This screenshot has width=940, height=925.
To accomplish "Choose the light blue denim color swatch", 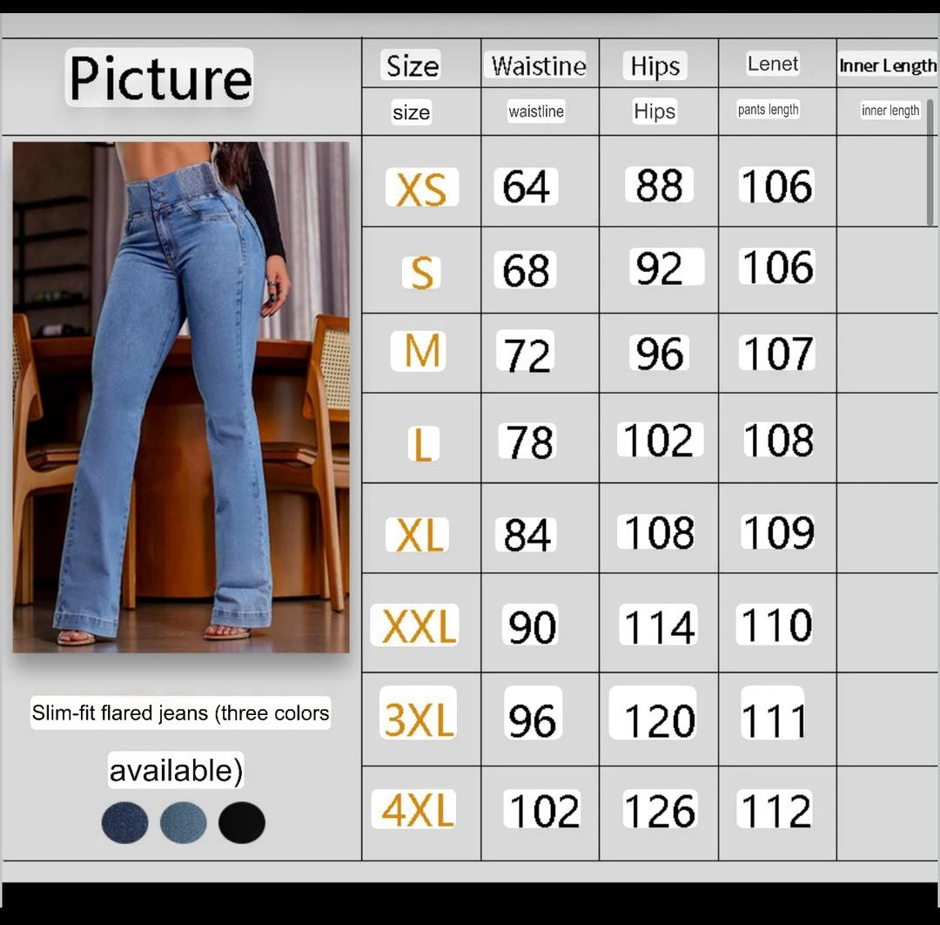I will point(184,823).
